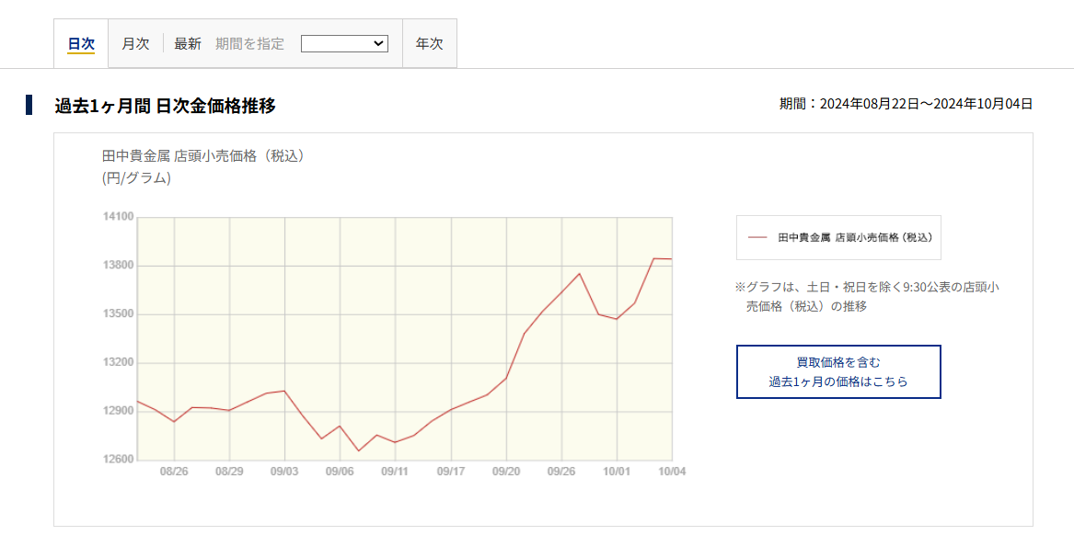Click the 10/04 x-axis date label
The height and width of the screenshot is (535, 1074).
pos(671,472)
